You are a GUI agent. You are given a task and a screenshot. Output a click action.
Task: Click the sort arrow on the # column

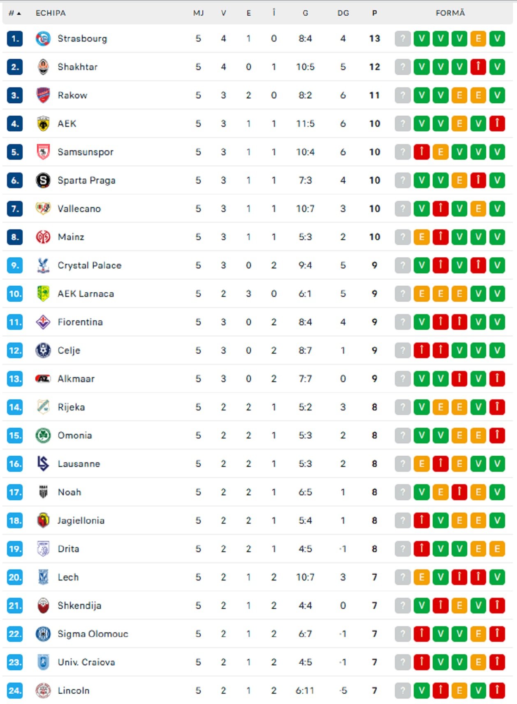tap(18, 13)
